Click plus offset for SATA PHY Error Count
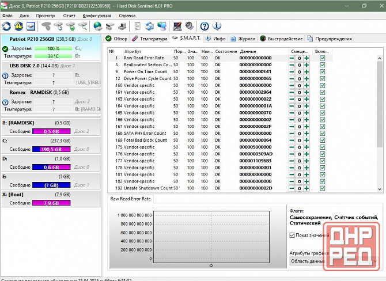The height and width of the screenshot is (281, 386). pyautogui.click(x=306, y=134)
